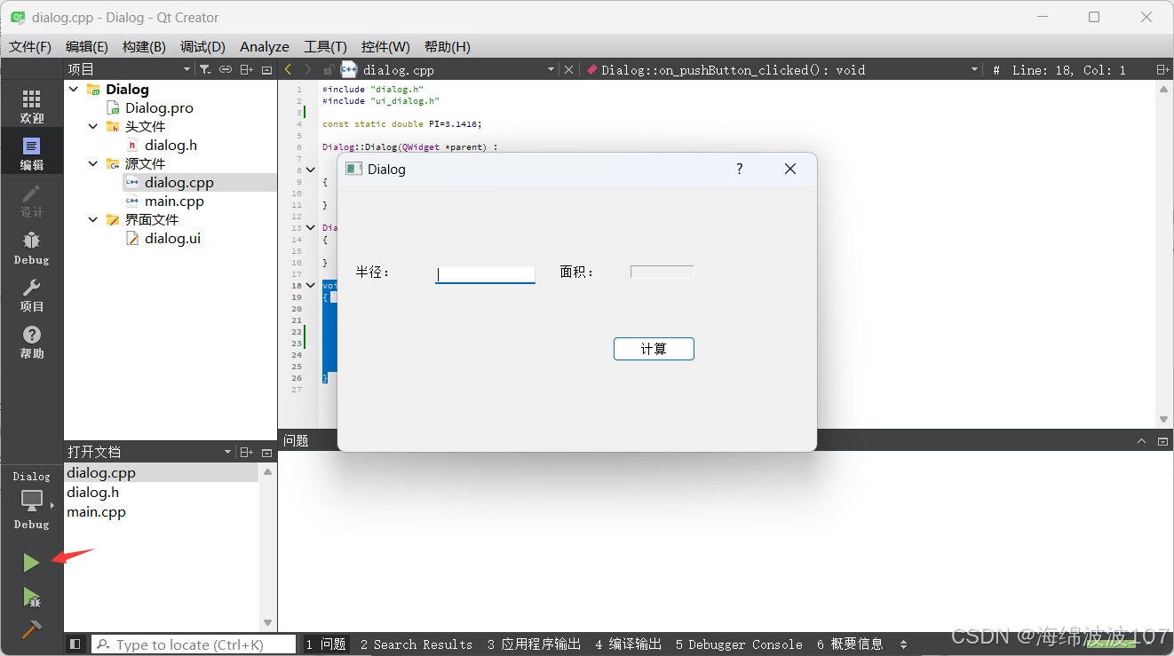The height and width of the screenshot is (656, 1174).
Task: Collapse the 界面文件 forms folder
Action: [93, 219]
